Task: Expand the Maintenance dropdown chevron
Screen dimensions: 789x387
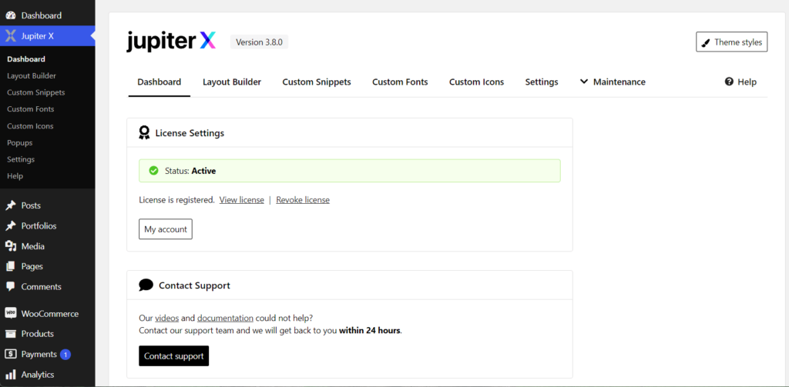Action: pyautogui.click(x=584, y=82)
